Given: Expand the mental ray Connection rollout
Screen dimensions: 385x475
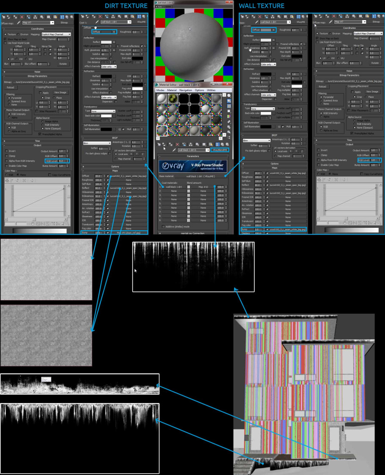Looking at the screenshot, I should click(x=193, y=233).
